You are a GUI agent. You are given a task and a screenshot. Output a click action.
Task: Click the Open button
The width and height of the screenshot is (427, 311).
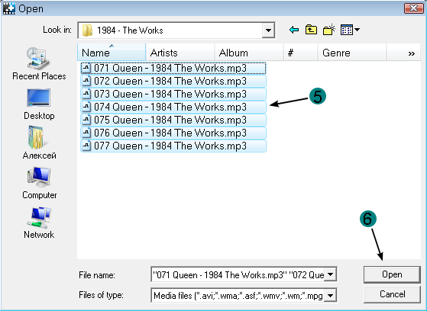392,274
